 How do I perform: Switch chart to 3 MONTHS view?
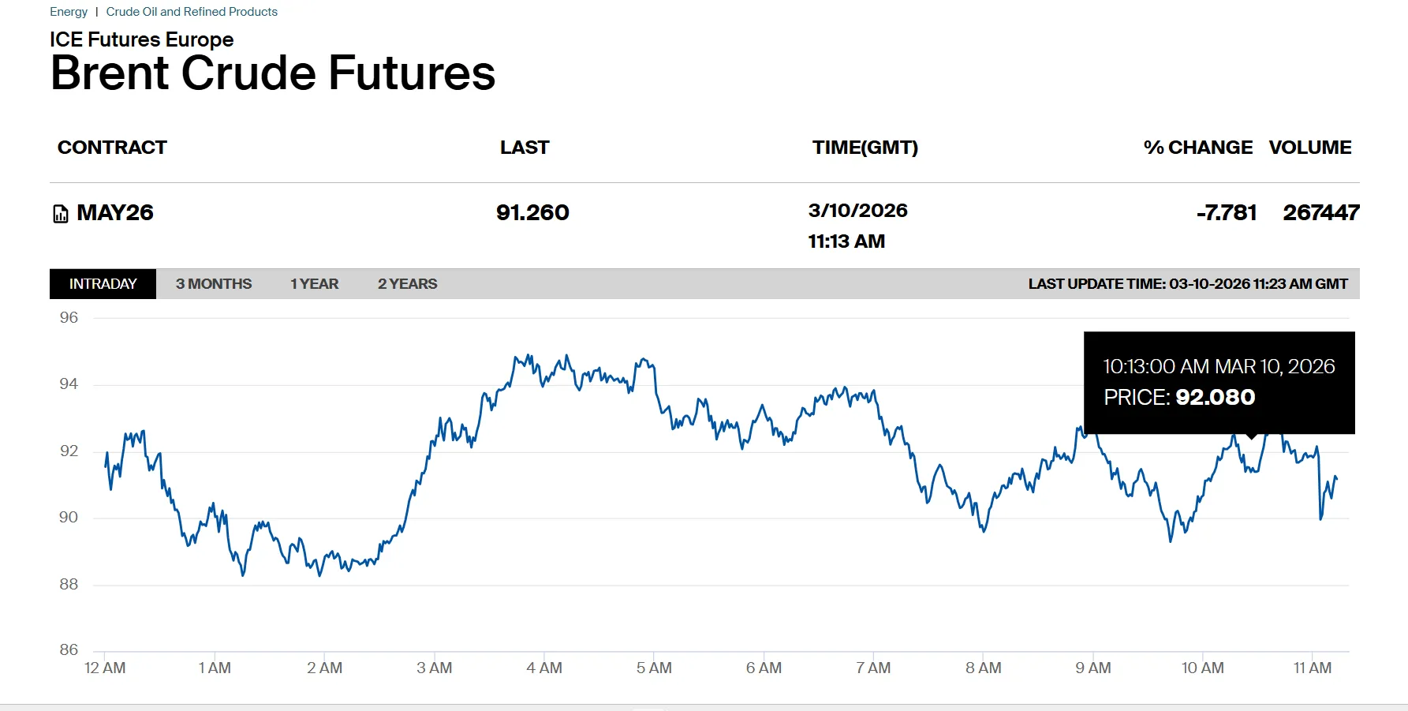coord(214,284)
